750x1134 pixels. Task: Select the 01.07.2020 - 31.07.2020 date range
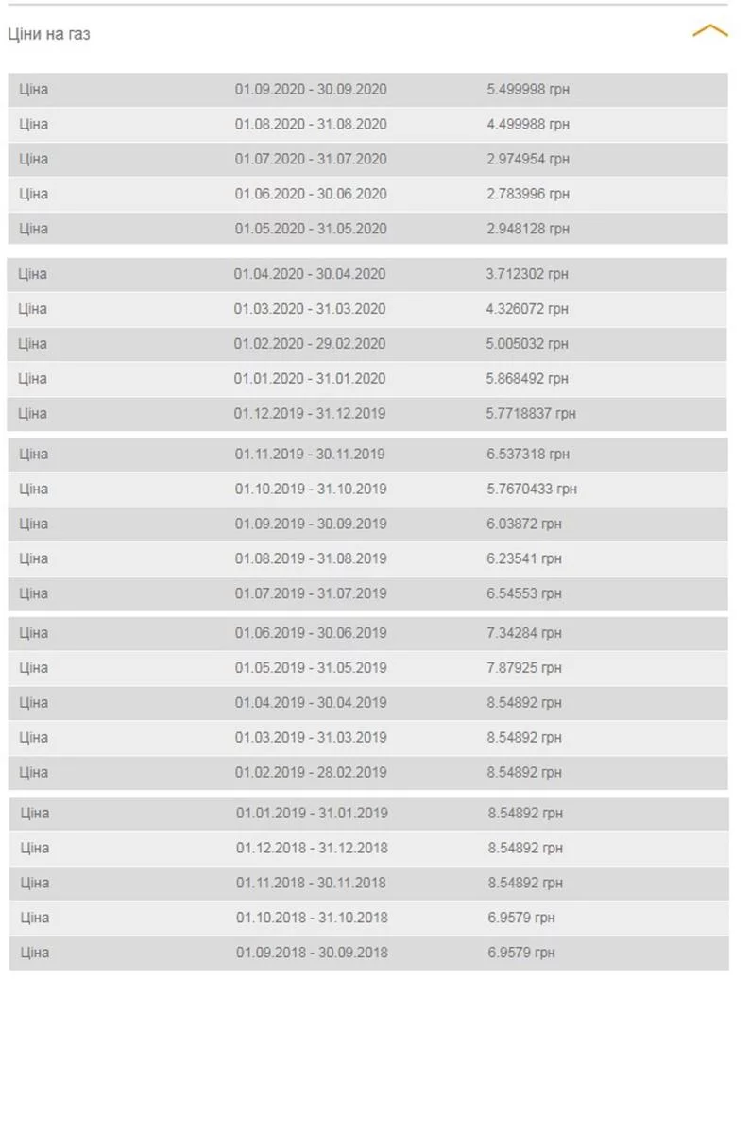coord(311,159)
